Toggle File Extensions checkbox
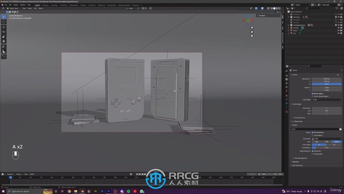 coord(313,132)
